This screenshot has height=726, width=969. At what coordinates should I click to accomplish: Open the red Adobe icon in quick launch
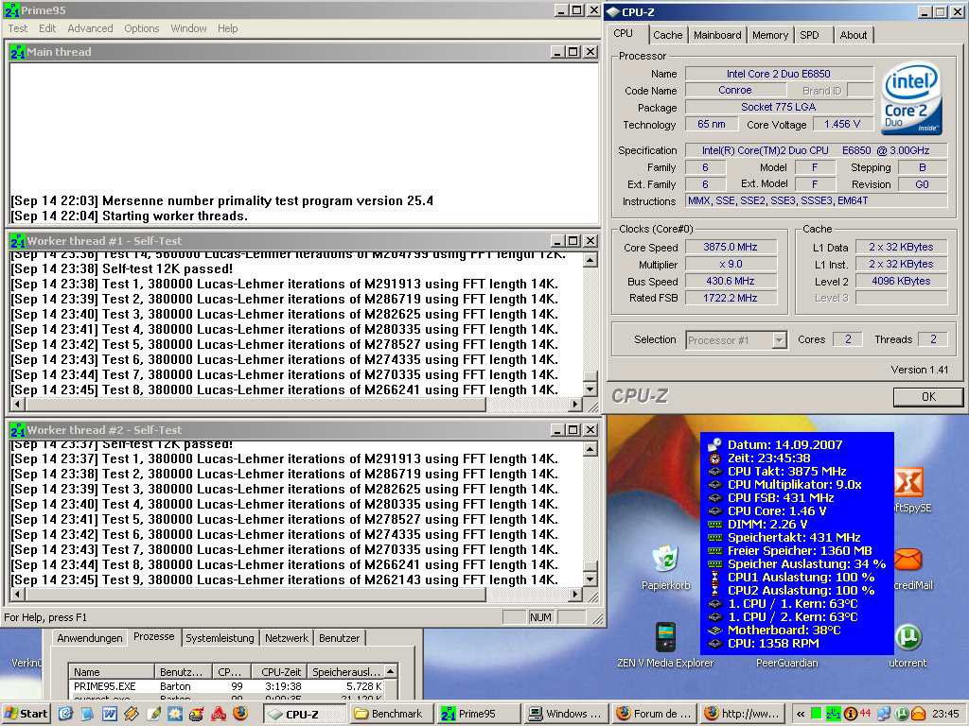tap(219, 714)
